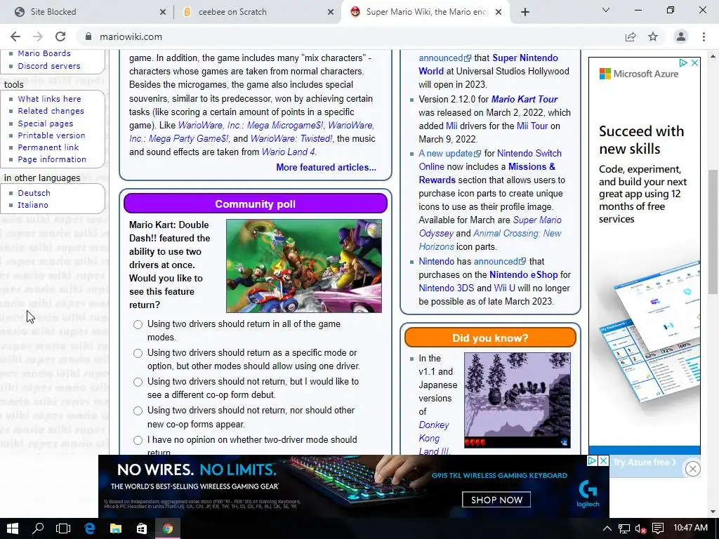Screen dimensions: 719x539
Task: Open the Donkey Kong Land III link
Action: coord(434,438)
